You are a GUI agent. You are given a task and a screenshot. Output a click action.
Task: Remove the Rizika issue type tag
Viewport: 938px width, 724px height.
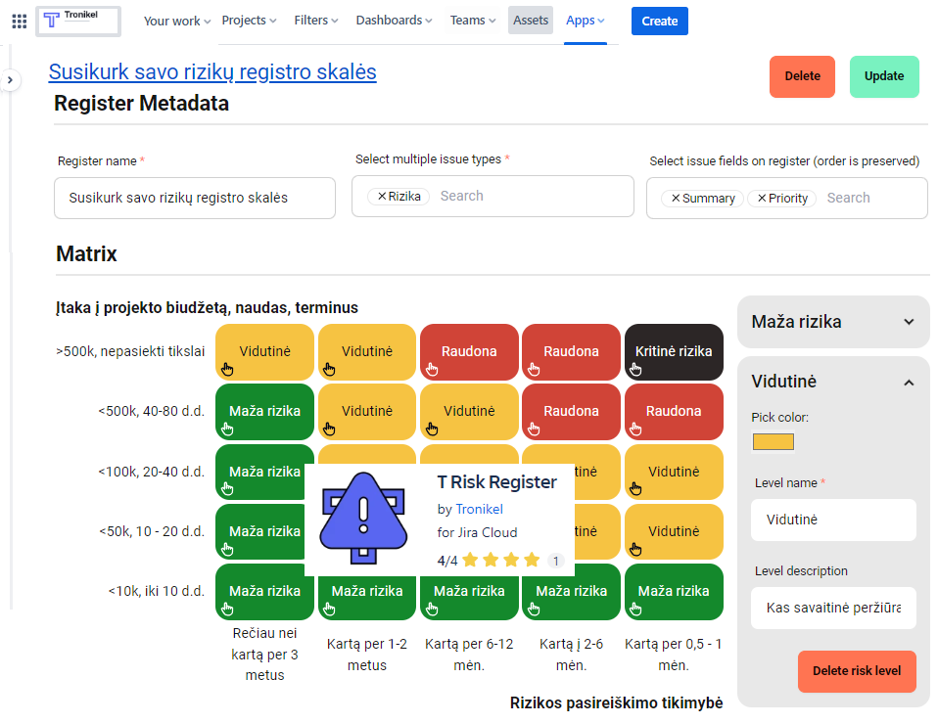[382, 196]
